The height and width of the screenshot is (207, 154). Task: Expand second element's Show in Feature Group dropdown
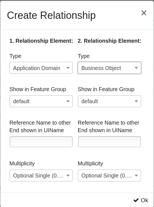pyautogui.click(x=109, y=101)
